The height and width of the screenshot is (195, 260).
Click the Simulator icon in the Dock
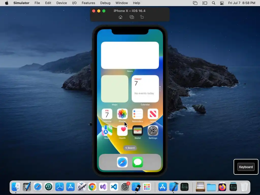136,187
